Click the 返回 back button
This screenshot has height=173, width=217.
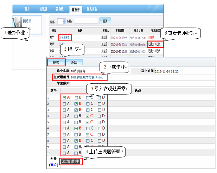tap(74, 62)
